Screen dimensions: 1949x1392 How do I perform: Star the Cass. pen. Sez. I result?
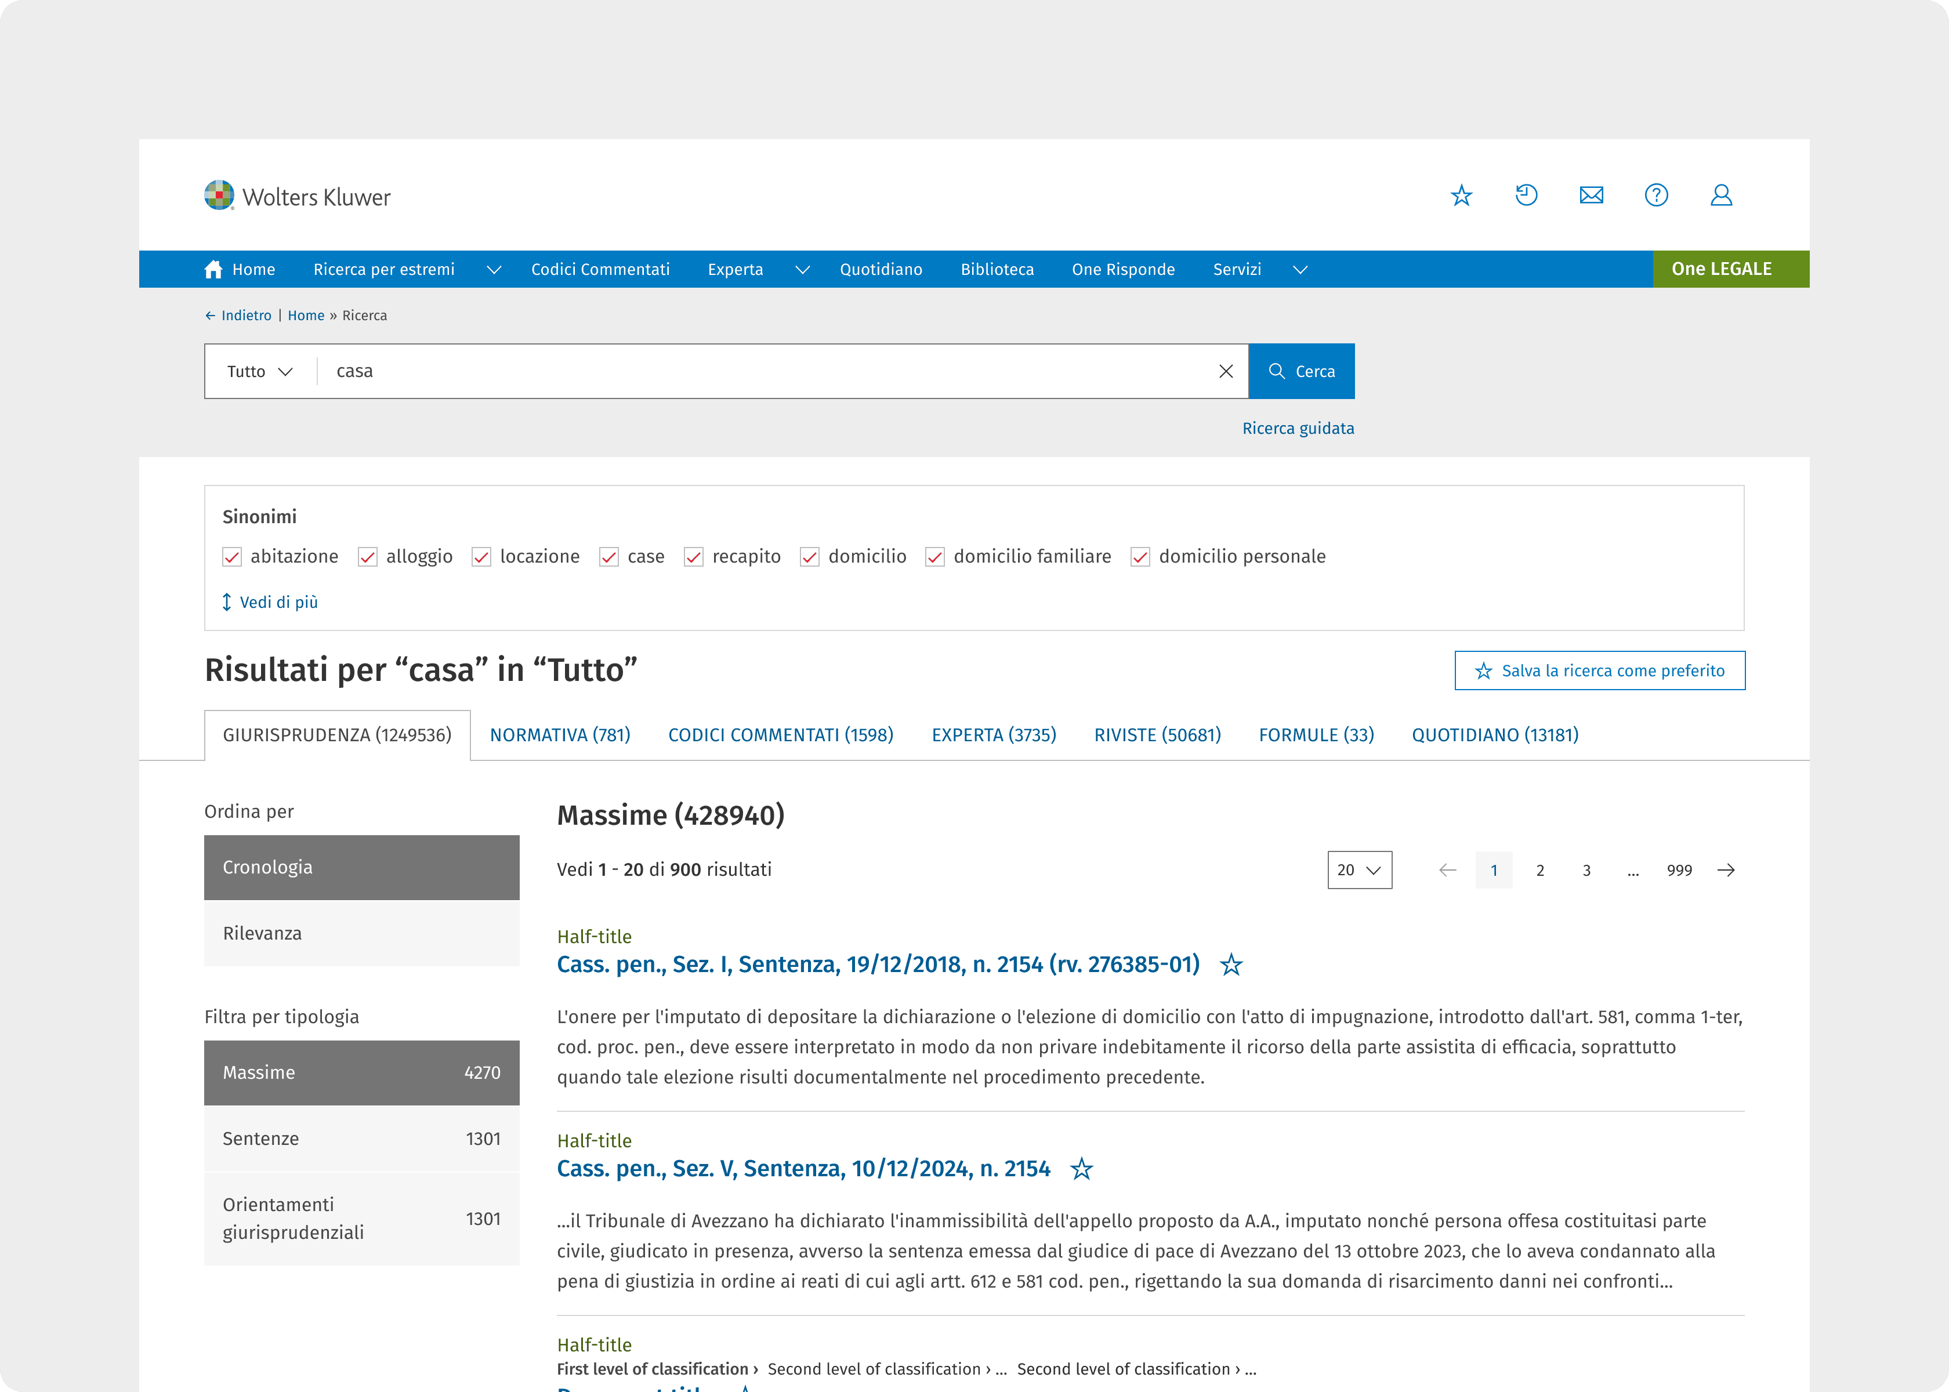pyautogui.click(x=1231, y=965)
